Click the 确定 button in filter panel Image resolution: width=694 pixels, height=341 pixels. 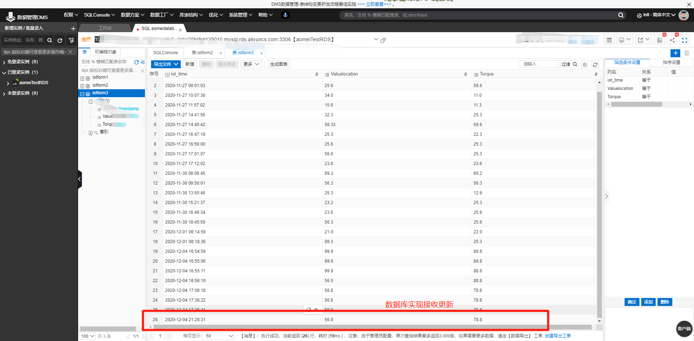tap(632, 302)
